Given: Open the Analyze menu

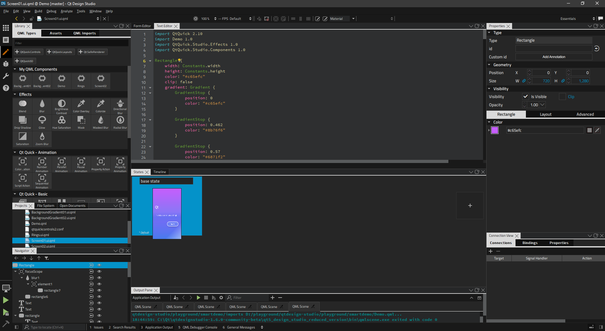Looking at the screenshot, I should point(66,11).
